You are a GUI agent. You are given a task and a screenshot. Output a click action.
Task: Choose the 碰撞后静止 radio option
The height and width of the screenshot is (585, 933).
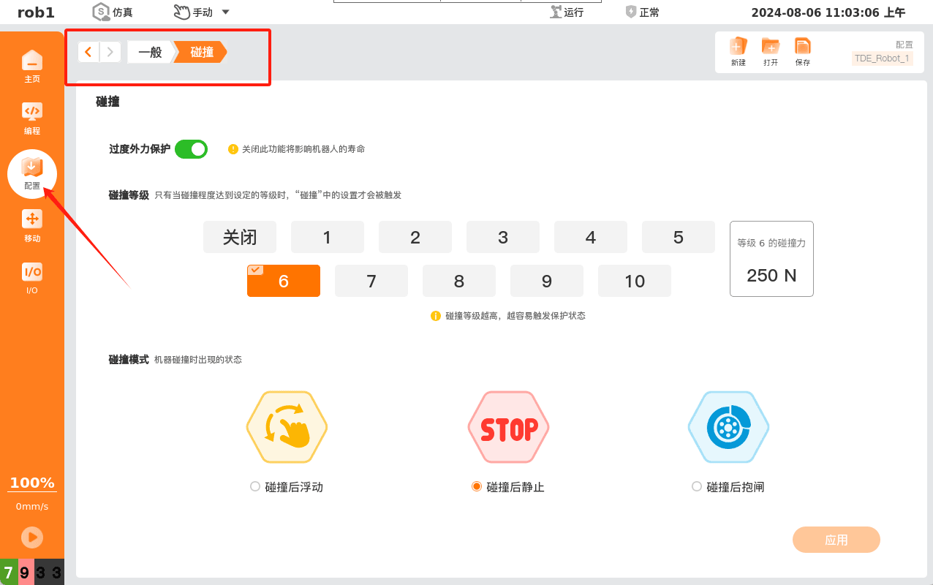[x=476, y=486]
